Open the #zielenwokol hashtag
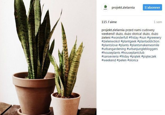The image size is (165, 115). click(x=111, y=41)
